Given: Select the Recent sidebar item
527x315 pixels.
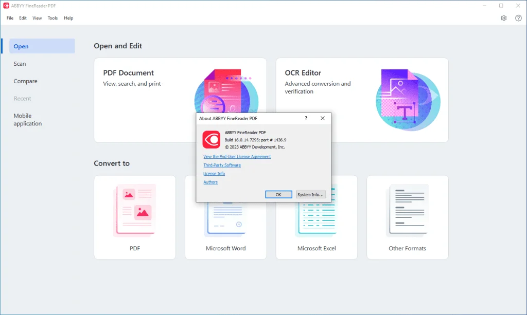Looking at the screenshot, I should [x=22, y=98].
